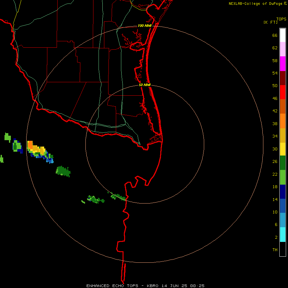Image resolution: width=288 pixels, height=288 pixels.
Task: Click the 'NEXLAB-College of DuPage' credit text
Action: click(255, 4)
